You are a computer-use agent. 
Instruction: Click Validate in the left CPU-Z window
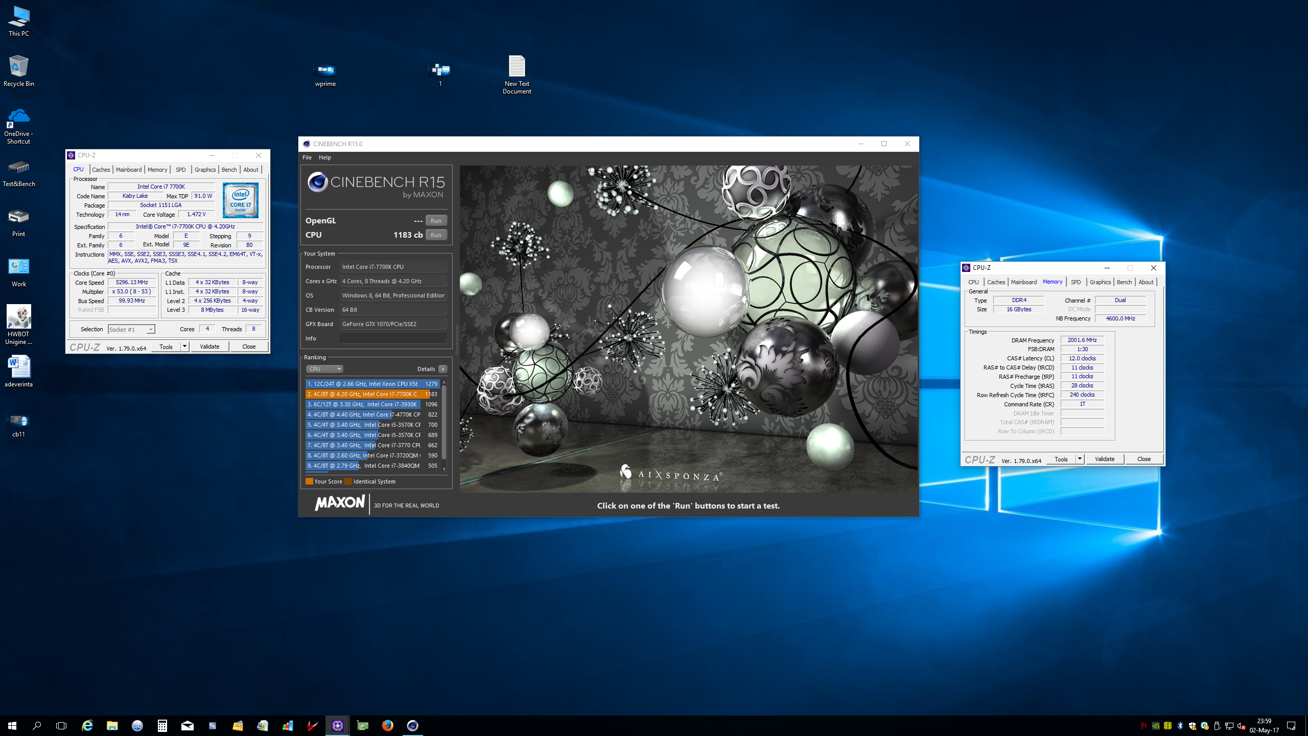(209, 347)
